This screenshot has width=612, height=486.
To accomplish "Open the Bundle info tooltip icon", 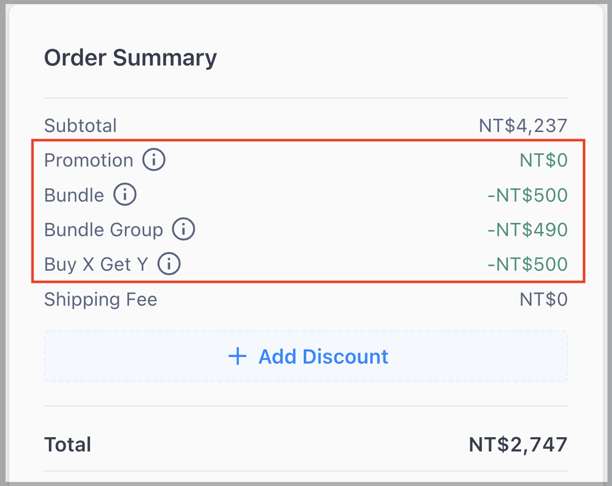I will click(124, 195).
